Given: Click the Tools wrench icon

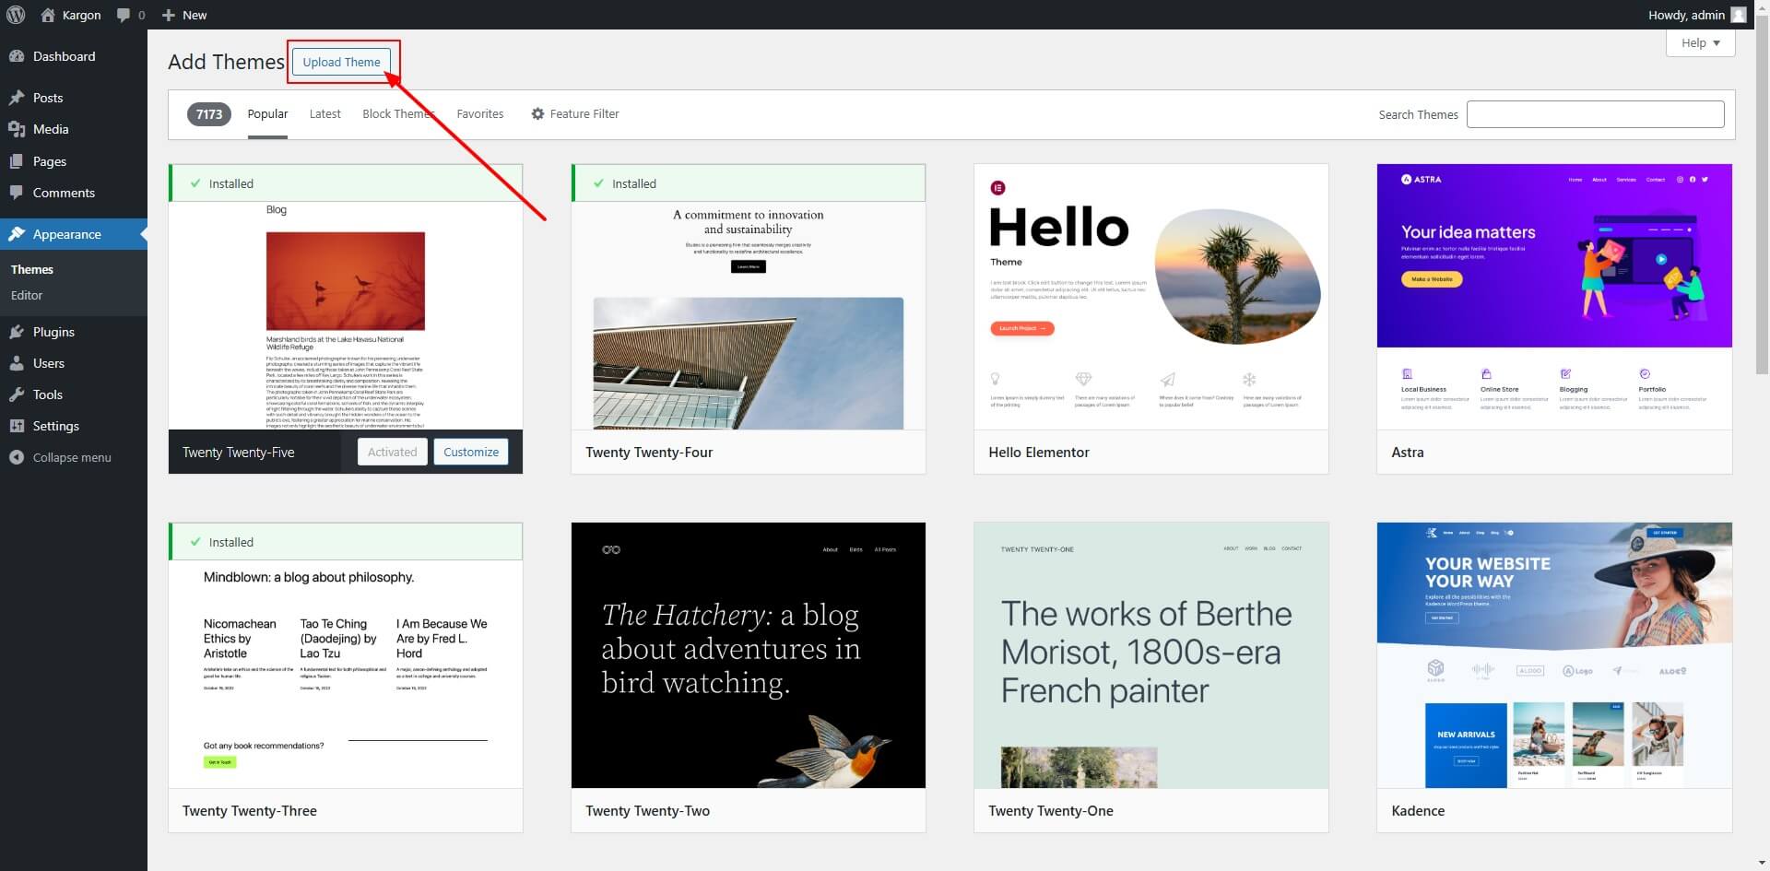Looking at the screenshot, I should point(17,394).
